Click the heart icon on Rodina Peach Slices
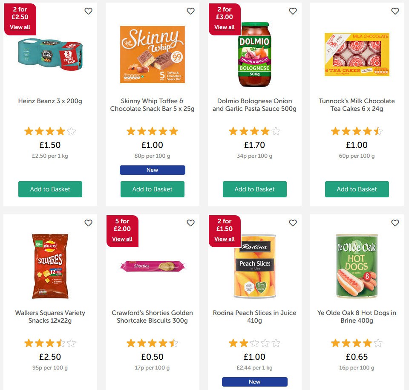The image size is (409, 390). tap(293, 223)
